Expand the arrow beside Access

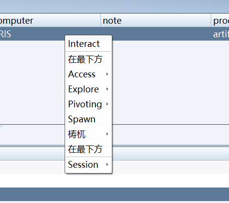click(x=107, y=74)
